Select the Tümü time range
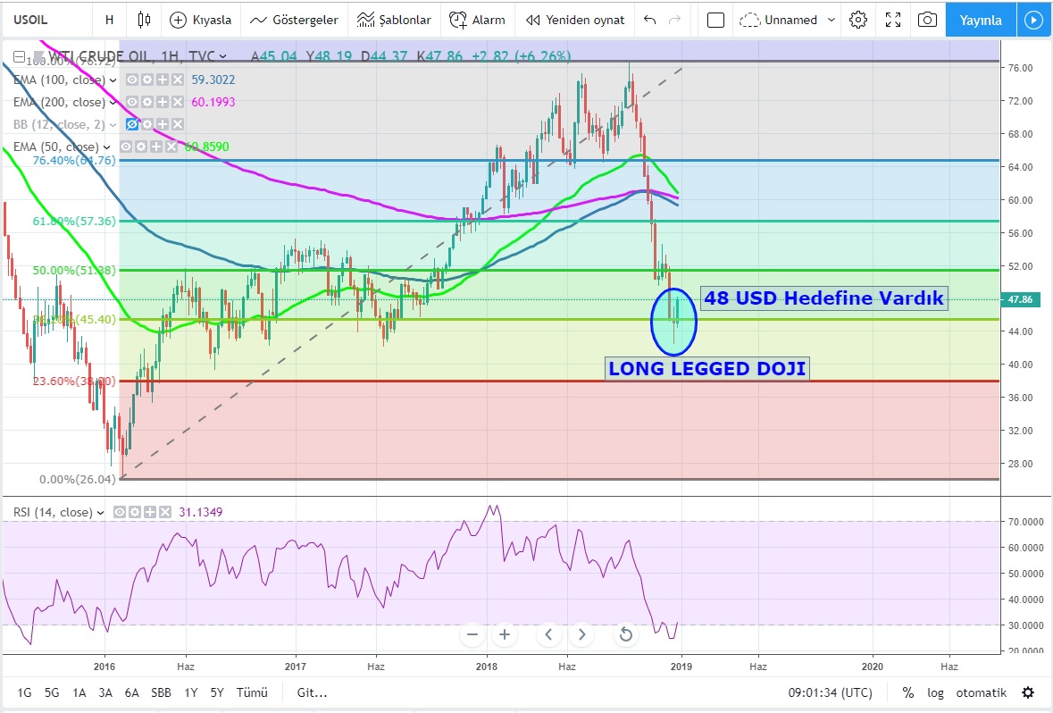Screen dimensions: 1053x713 point(252,692)
